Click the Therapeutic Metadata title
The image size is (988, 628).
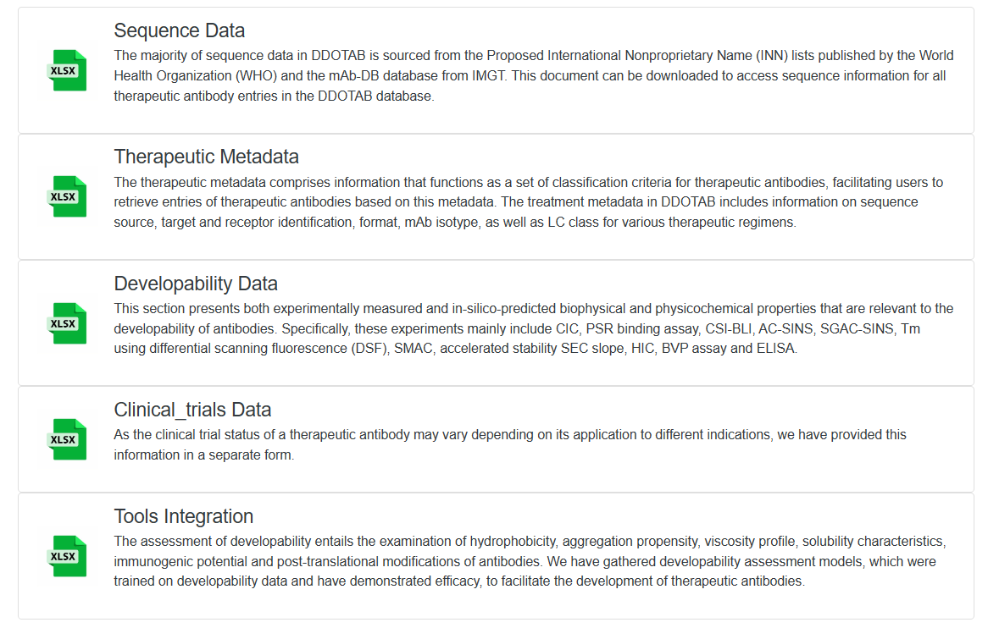(206, 157)
